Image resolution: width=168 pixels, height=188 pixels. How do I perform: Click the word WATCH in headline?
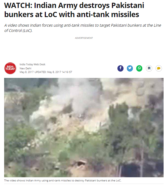tap(18, 6)
